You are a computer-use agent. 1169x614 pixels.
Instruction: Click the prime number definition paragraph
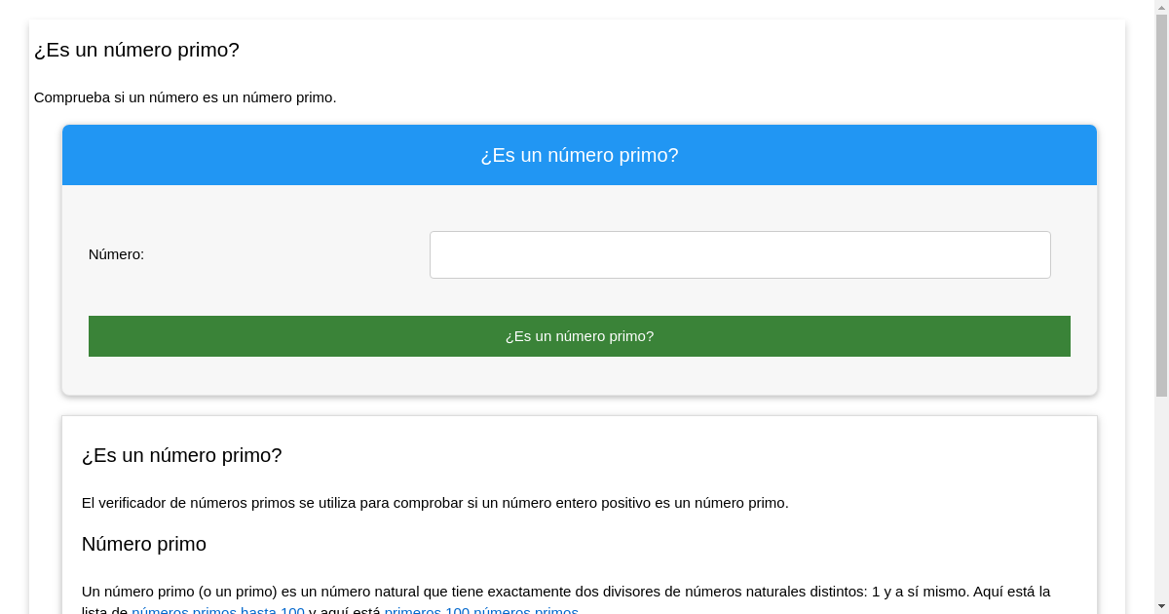tap(565, 592)
